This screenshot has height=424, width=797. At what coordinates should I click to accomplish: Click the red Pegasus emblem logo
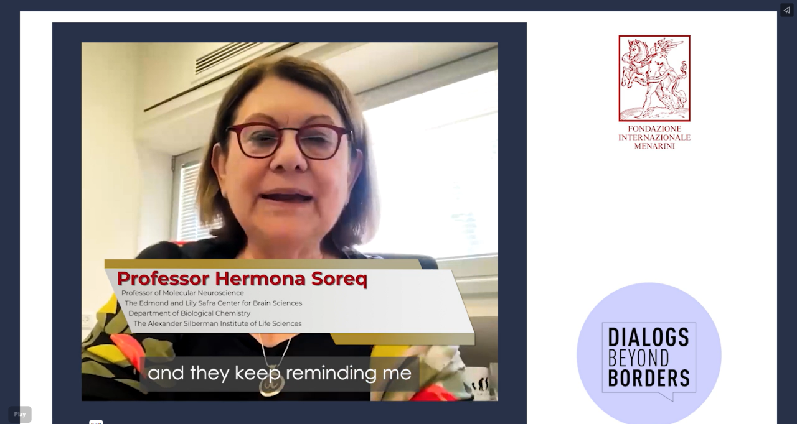[654, 78]
